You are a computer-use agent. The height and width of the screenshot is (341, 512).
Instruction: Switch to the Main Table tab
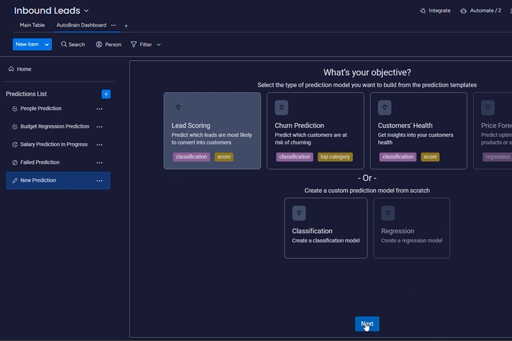click(x=32, y=25)
